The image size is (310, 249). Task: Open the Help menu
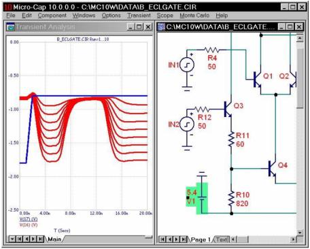click(222, 16)
